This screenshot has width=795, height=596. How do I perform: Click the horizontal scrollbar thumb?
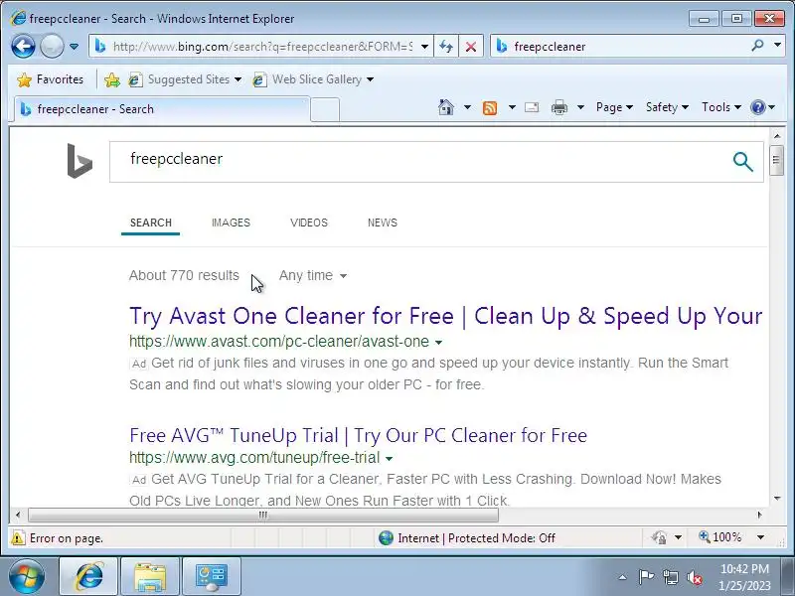coord(263,515)
